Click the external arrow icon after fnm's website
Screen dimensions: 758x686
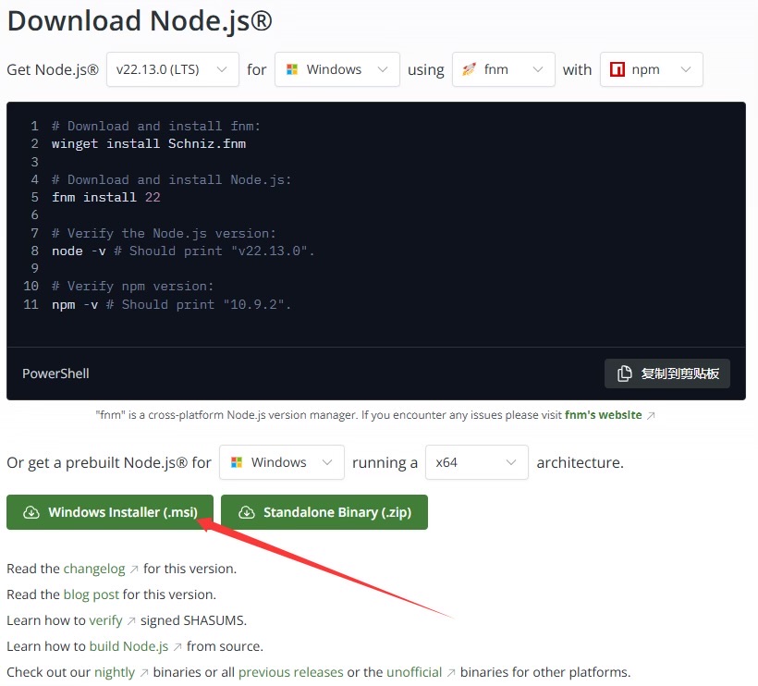click(x=651, y=415)
